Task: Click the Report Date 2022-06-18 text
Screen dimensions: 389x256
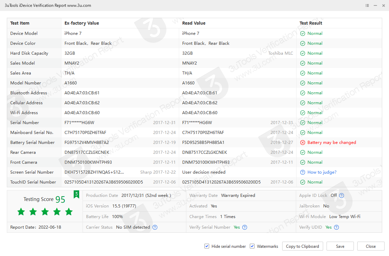Action: pyautogui.click(x=36, y=227)
